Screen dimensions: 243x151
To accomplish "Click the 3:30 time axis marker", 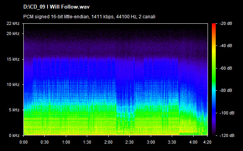I will point(172,142).
